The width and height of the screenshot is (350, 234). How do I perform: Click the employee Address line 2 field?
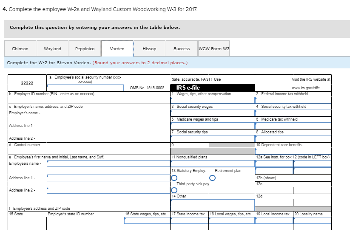pos(108,190)
